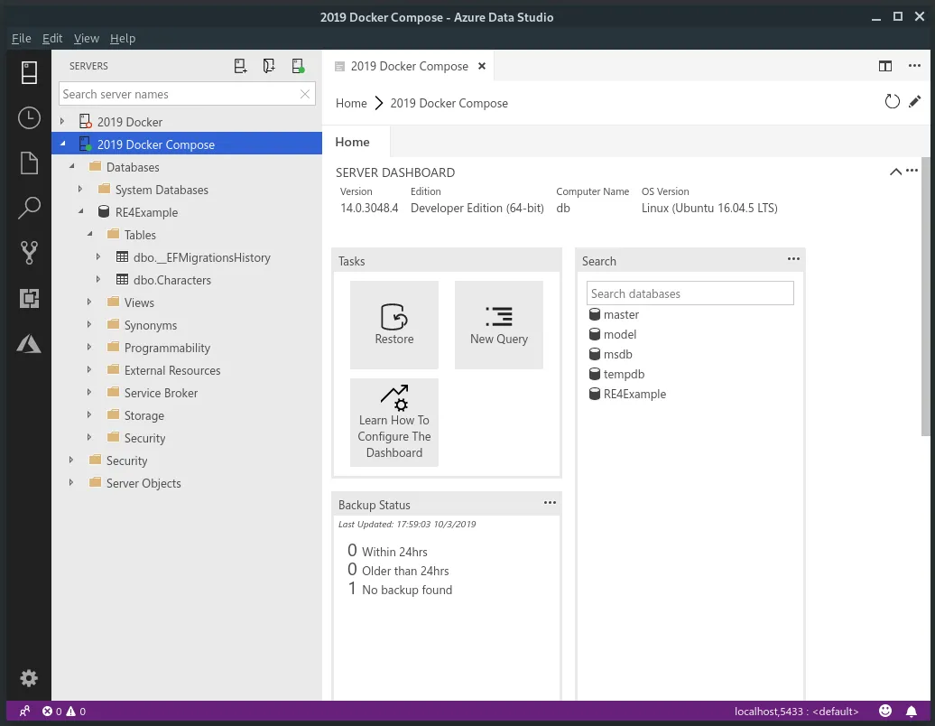Click the New Query task button
935x726 pixels.
(x=499, y=325)
